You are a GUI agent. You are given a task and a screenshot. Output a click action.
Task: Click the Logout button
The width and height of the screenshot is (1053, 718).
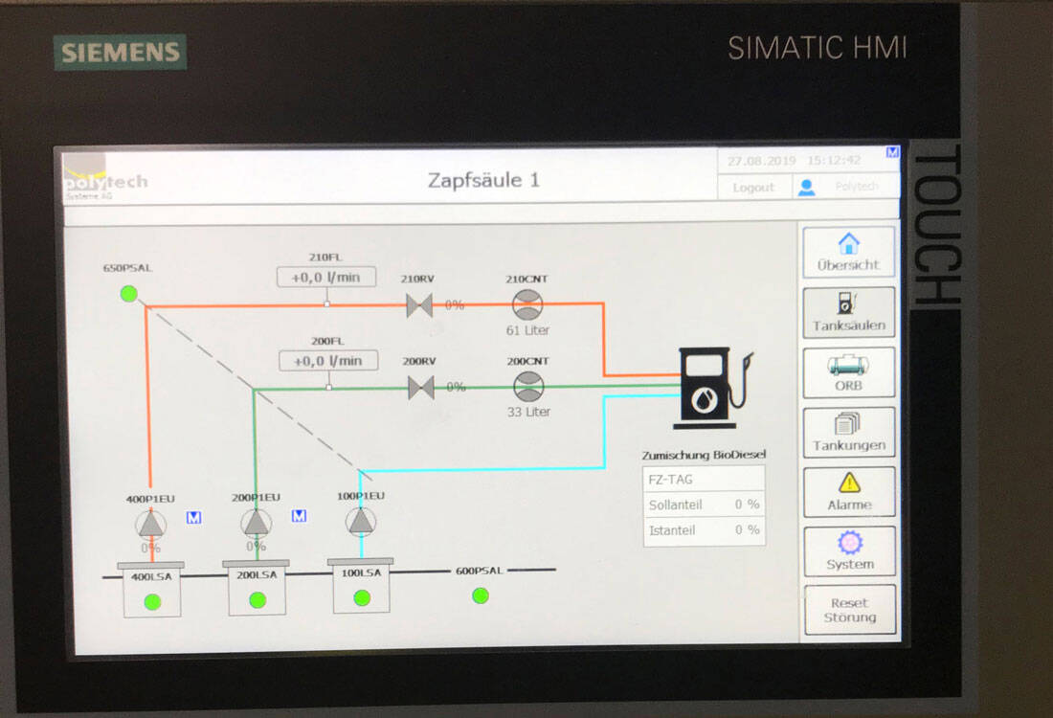pyautogui.click(x=753, y=188)
